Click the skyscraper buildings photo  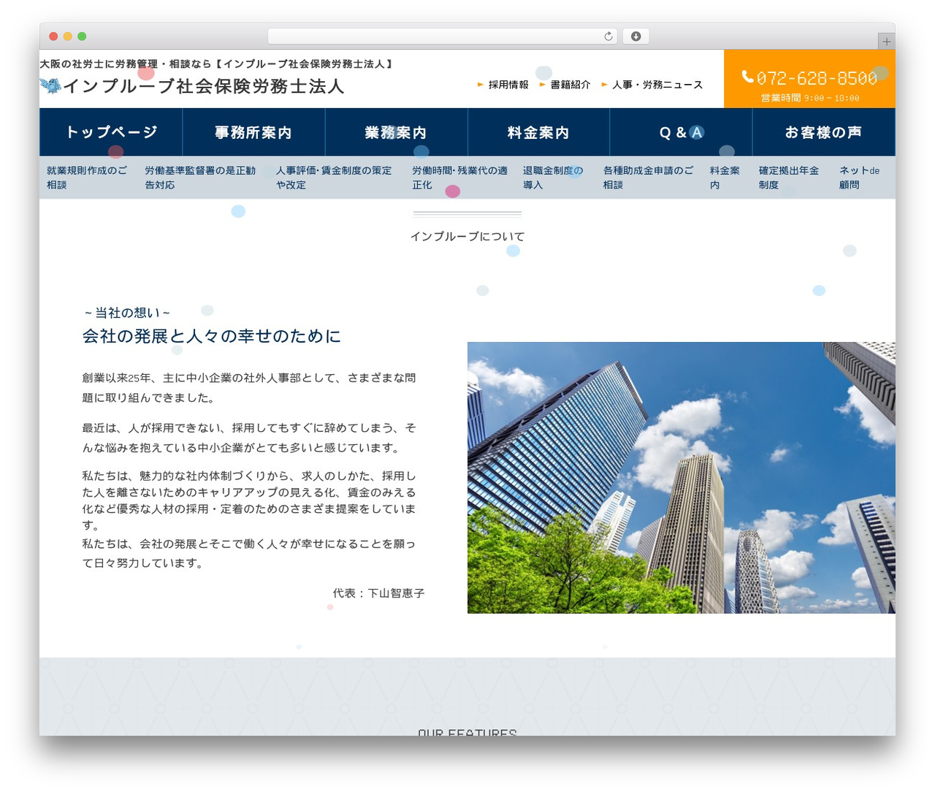click(x=682, y=478)
